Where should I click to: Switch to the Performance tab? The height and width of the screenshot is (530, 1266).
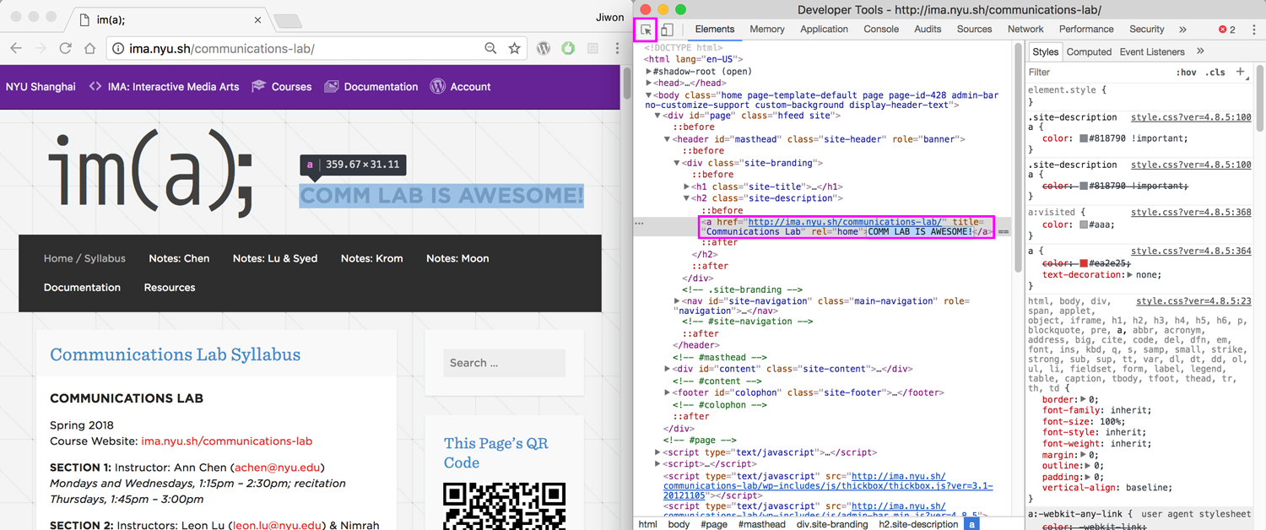pyautogui.click(x=1086, y=30)
